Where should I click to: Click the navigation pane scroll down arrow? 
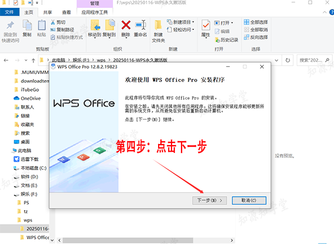click(x=52, y=240)
